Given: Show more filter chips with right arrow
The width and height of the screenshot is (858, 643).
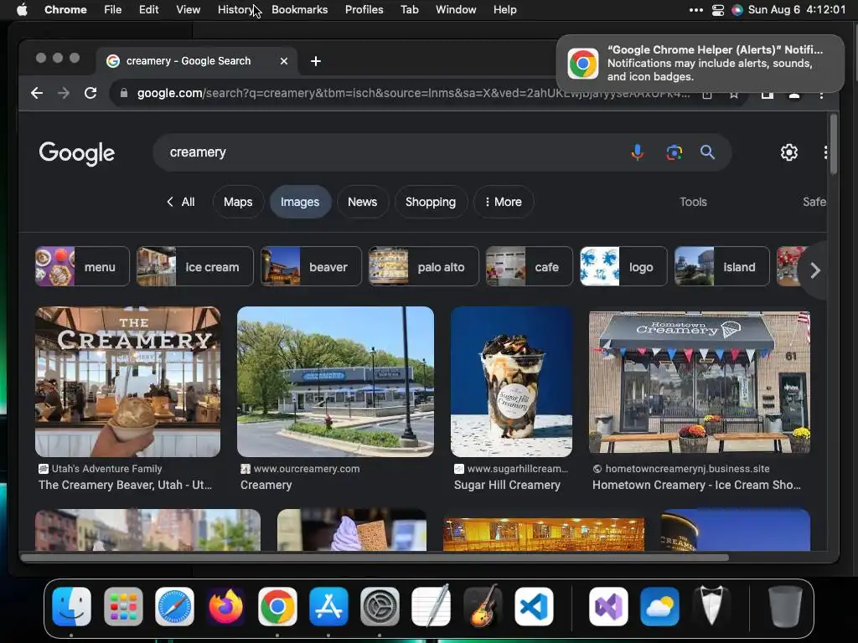Looking at the screenshot, I should point(814,270).
